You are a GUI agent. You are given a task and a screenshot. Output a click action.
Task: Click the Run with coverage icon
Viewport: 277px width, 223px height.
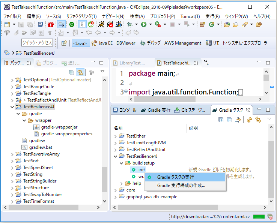(x=158, y=24)
